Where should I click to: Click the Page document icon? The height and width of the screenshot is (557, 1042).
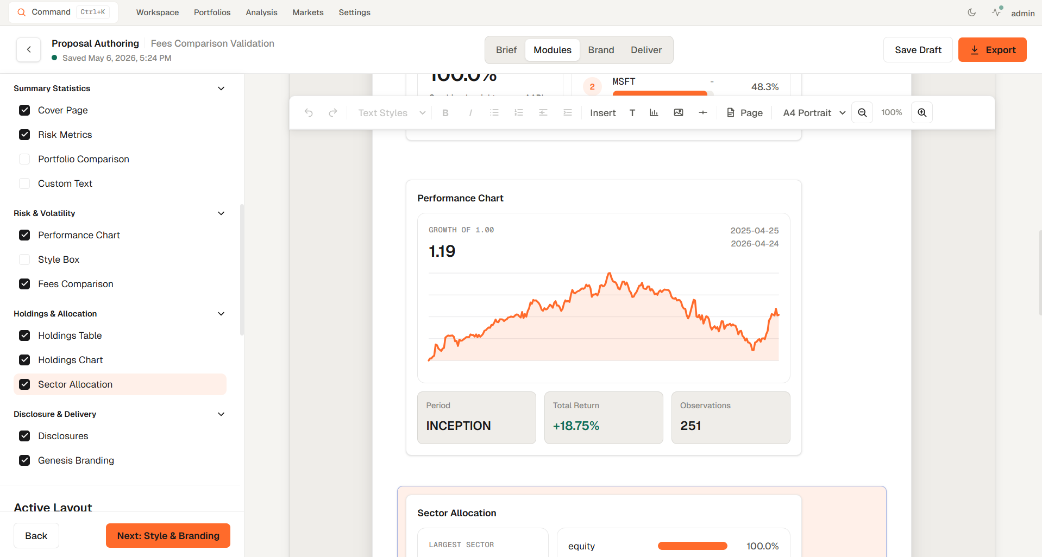[x=731, y=113]
